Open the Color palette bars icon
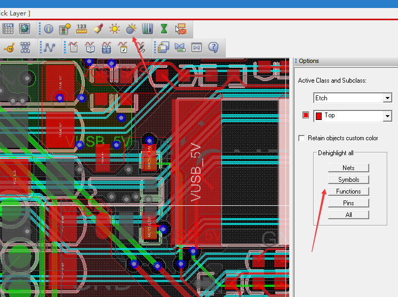 148,29
